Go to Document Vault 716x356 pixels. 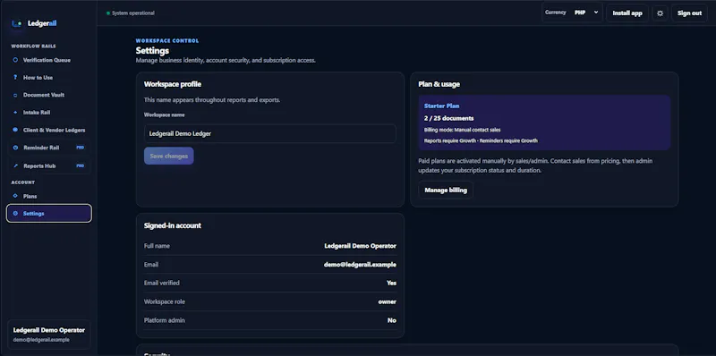pyautogui.click(x=49, y=95)
